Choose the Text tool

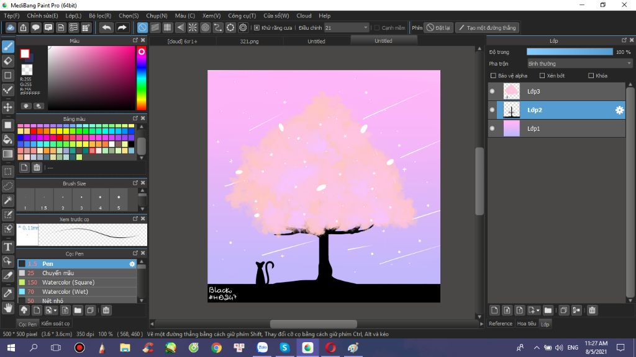tap(8, 247)
